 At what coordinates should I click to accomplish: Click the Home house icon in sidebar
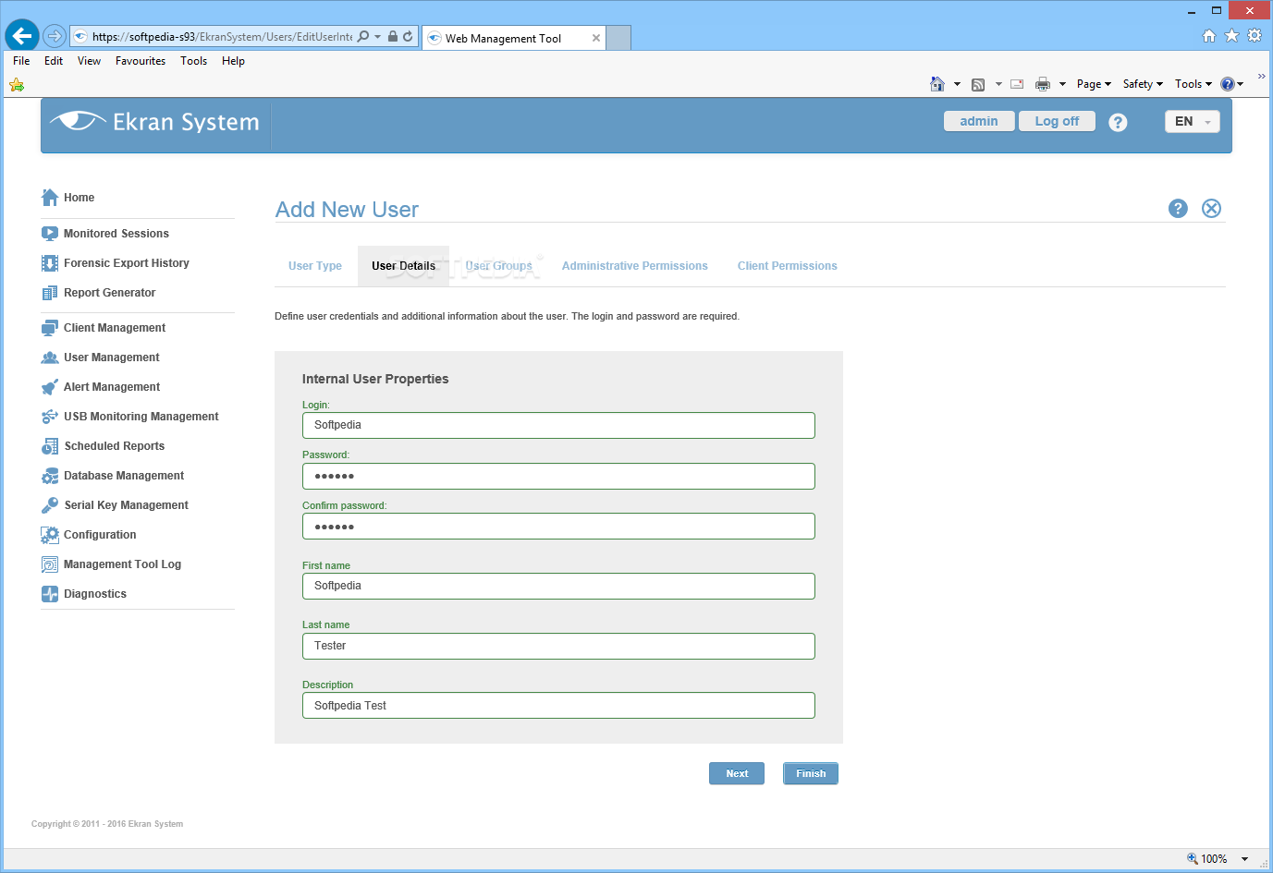(50, 198)
